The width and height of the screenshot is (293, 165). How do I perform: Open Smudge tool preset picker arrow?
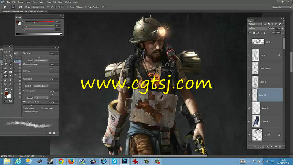[x=8, y=7]
